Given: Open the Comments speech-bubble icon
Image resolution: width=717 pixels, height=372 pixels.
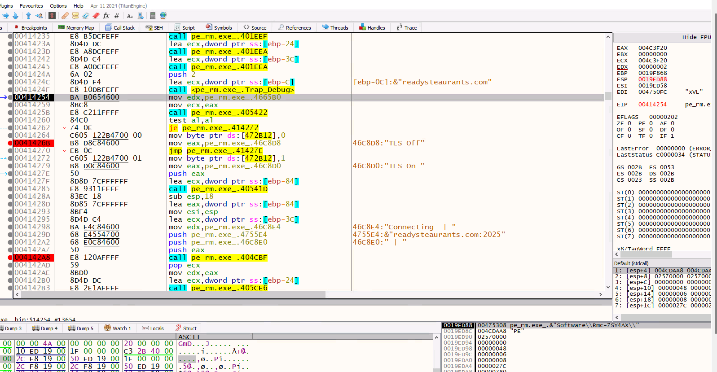Looking at the screenshot, I should 75,16.
